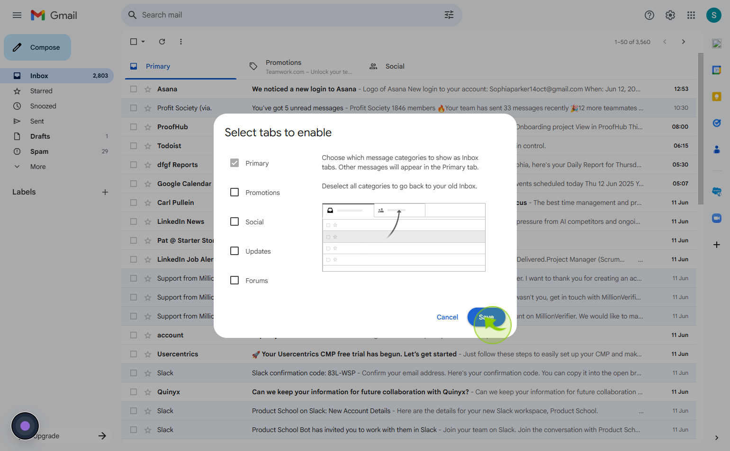The height and width of the screenshot is (451, 730).
Task: Select the Quinyx email checkbox
Action: click(134, 392)
